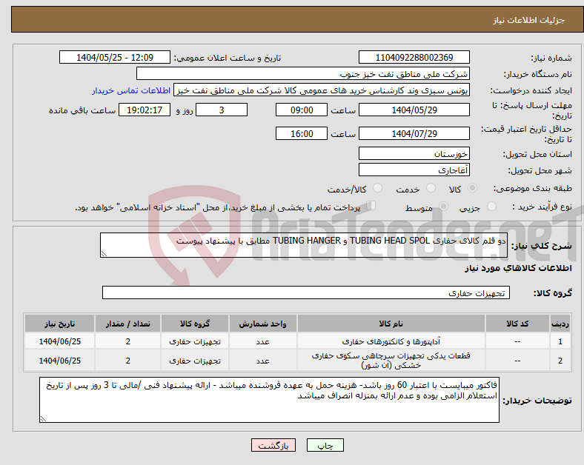This screenshot has width=584, height=465.
Task: Click the goods group cell in row 2
Action: [195, 360]
